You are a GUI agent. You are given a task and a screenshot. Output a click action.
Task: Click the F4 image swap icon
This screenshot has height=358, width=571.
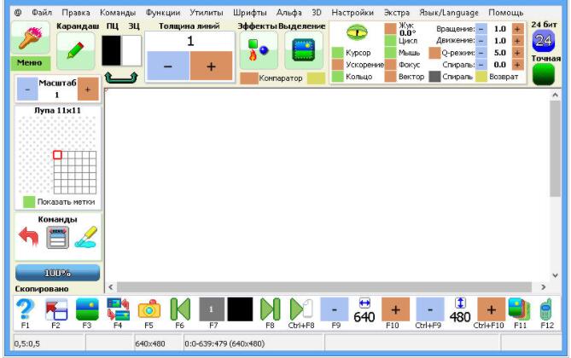pyautogui.click(x=118, y=309)
